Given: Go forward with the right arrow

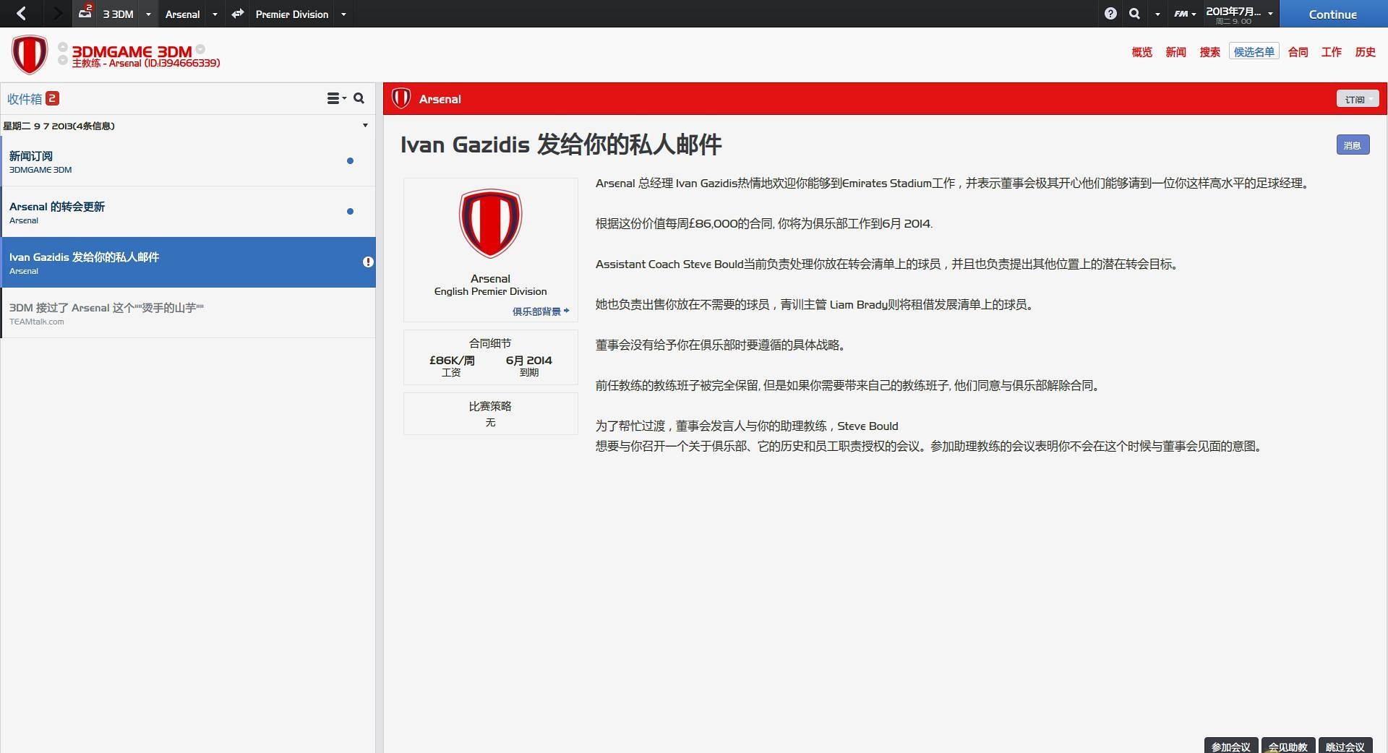Looking at the screenshot, I should point(58,14).
